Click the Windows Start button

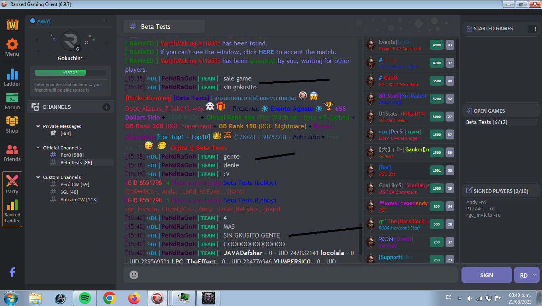[x=10, y=298]
